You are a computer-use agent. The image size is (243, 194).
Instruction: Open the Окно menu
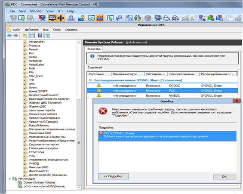[x=57, y=30]
